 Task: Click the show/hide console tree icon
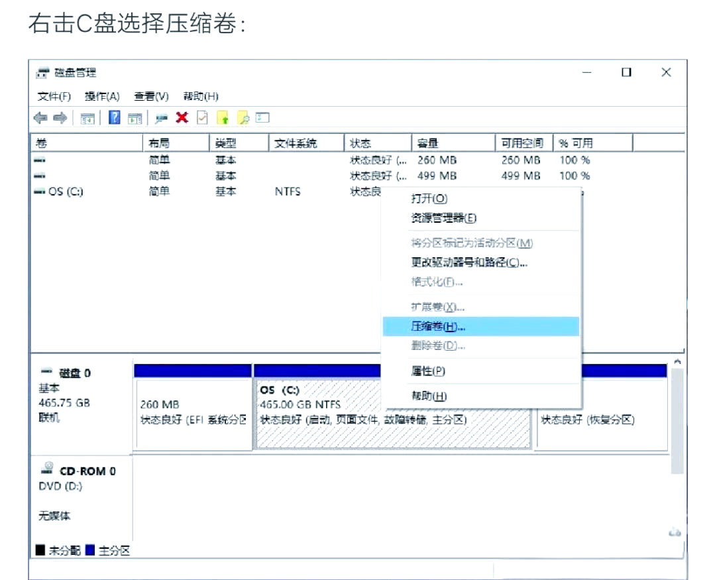pos(87,118)
